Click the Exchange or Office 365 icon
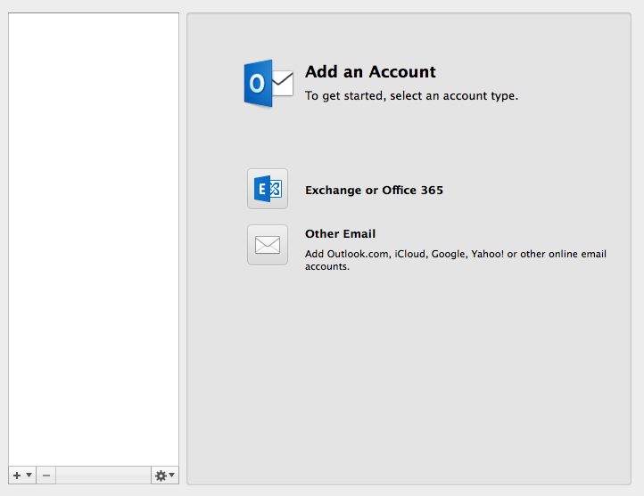The height and width of the screenshot is (496, 644). (268, 189)
